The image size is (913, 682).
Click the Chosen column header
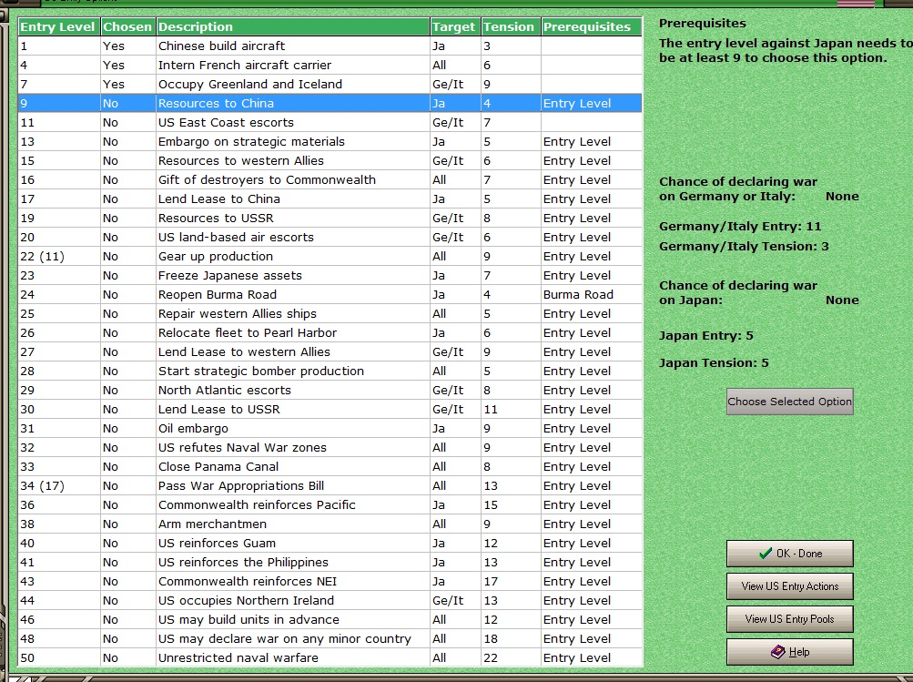[x=128, y=26]
